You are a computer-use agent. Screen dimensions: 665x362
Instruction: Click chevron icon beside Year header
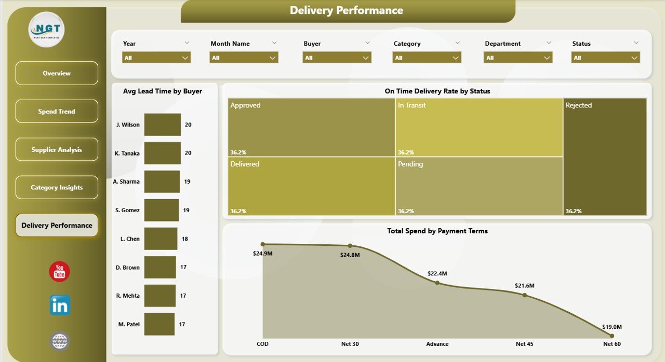[187, 43]
